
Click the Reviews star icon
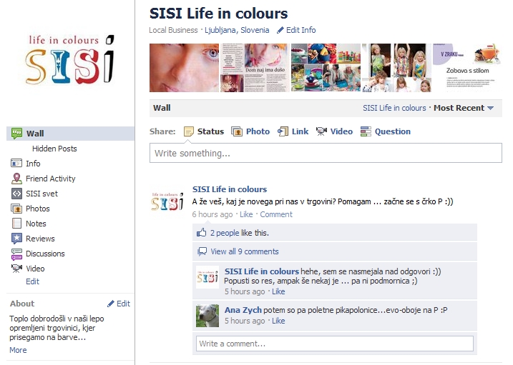(x=16, y=239)
